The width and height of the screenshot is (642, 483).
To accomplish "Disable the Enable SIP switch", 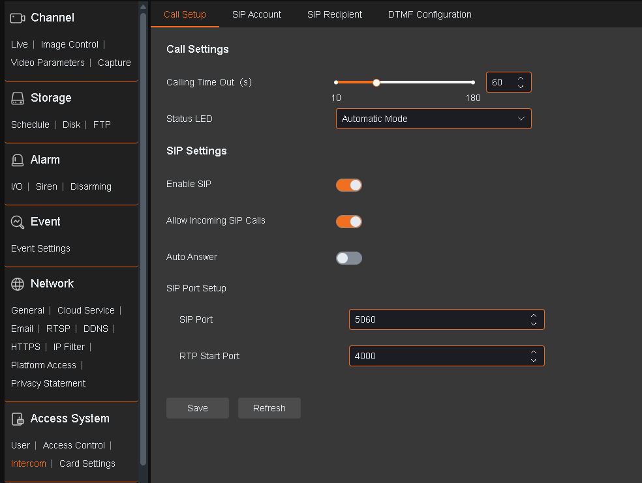I will [349, 185].
